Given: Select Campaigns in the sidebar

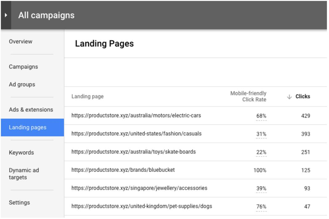Looking at the screenshot, I should tap(23, 67).
